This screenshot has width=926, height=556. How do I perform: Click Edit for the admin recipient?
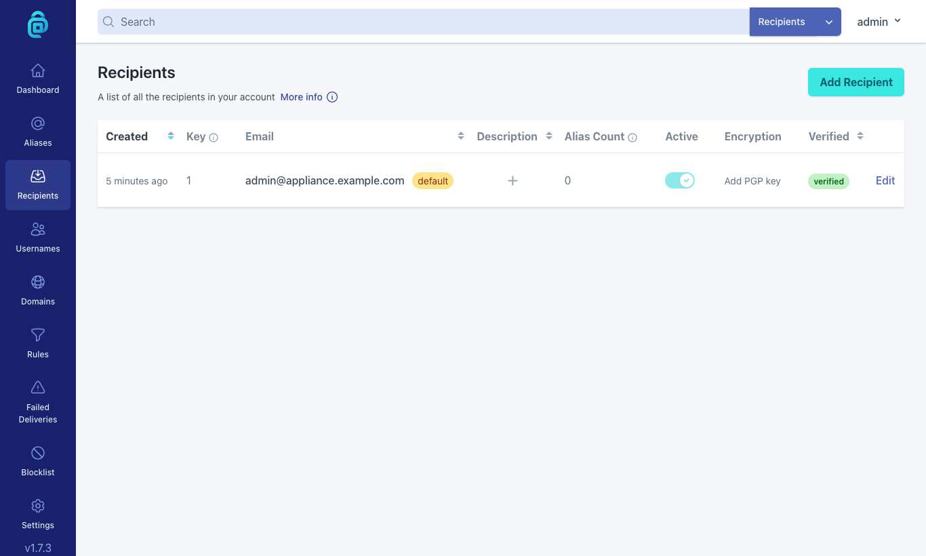[885, 180]
